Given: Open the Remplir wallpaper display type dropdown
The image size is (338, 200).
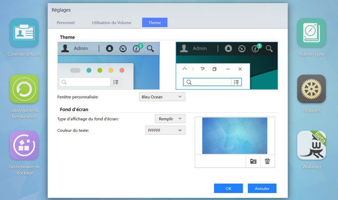Looking at the screenshot, I should pyautogui.click(x=170, y=119).
